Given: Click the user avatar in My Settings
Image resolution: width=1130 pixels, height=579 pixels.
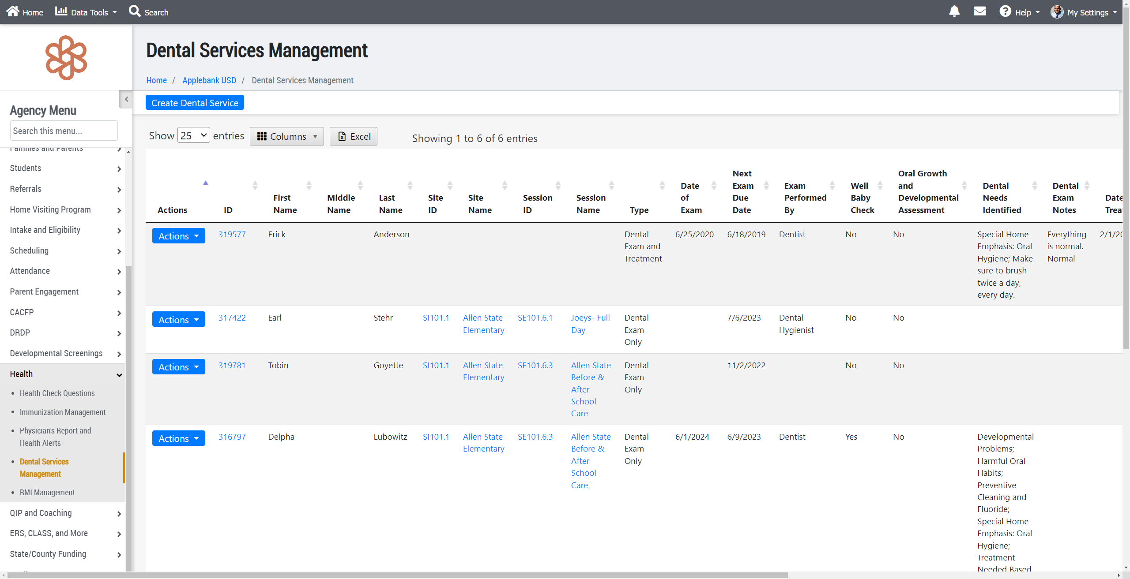Looking at the screenshot, I should [x=1057, y=12].
